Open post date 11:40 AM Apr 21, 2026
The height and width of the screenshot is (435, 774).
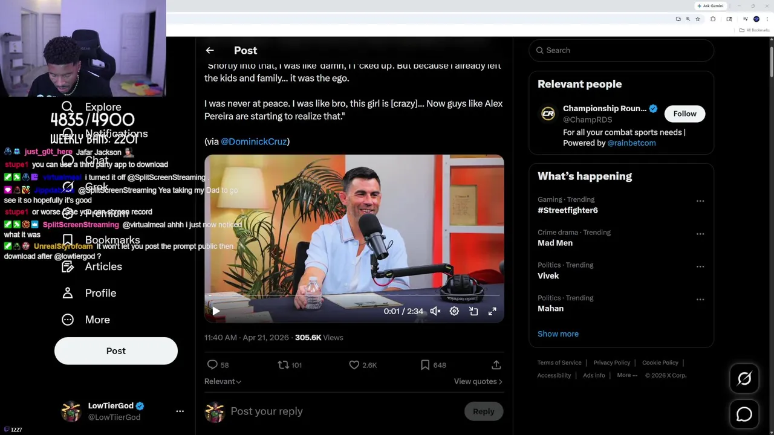click(247, 338)
